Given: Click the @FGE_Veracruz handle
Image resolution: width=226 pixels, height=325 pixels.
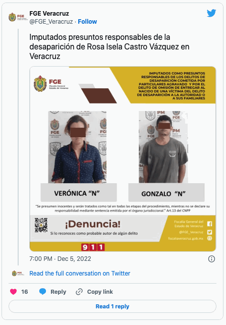Looking at the screenshot, I should coord(51,22).
